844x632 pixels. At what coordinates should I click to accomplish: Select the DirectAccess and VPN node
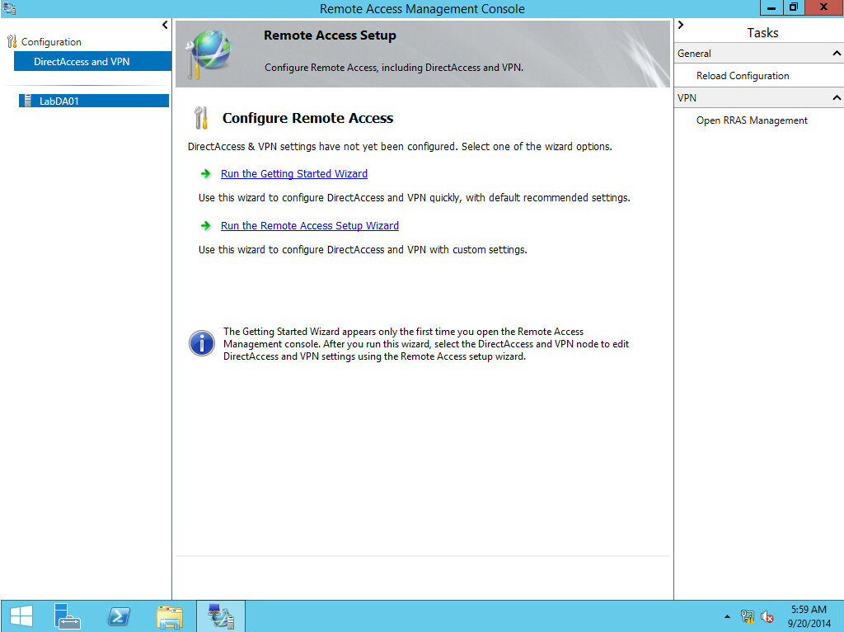pos(92,61)
